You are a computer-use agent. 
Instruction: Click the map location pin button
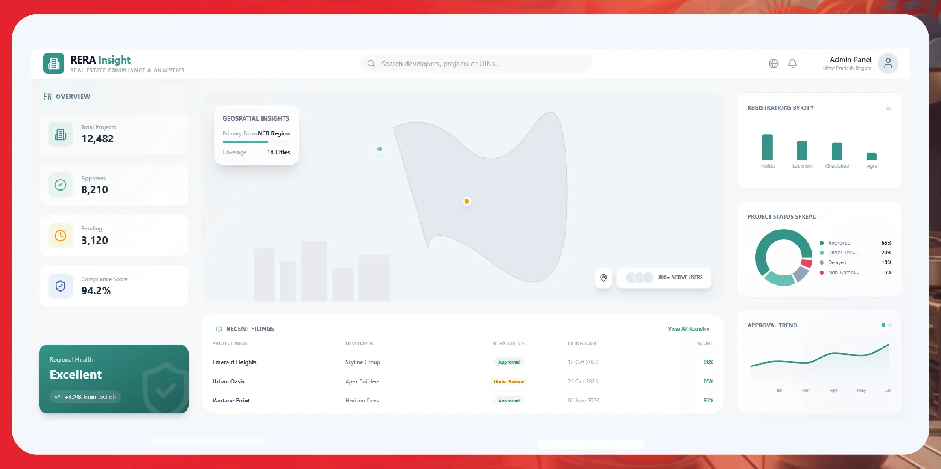point(604,278)
